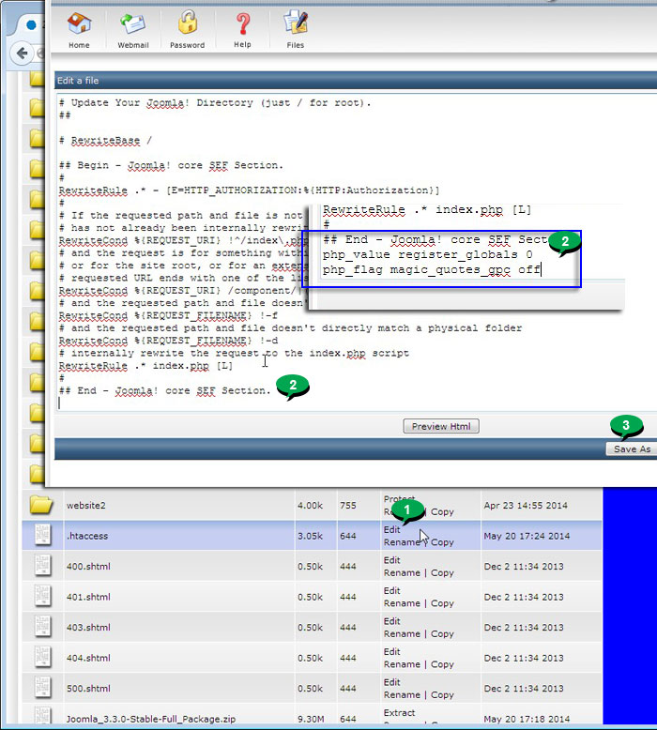This screenshot has height=730, width=657.
Task: Select the 755 permissions of website2
Action: click(348, 506)
